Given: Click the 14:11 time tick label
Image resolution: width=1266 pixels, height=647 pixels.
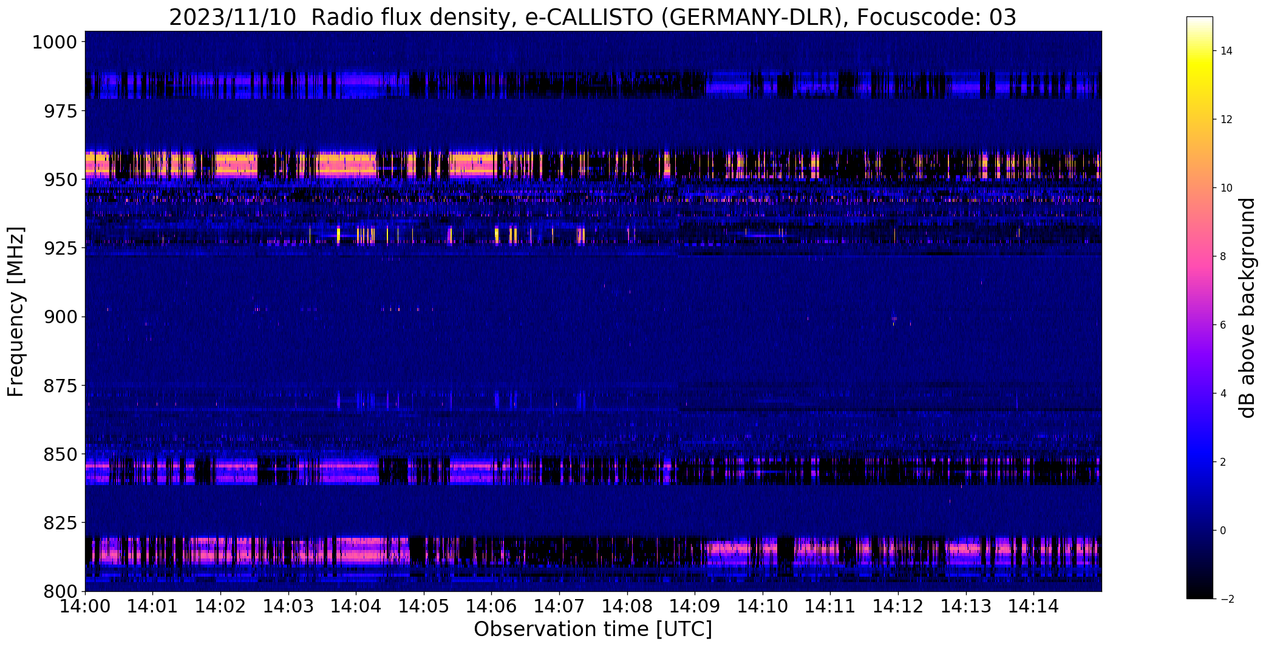Looking at the screenshot, I should 831,606.
